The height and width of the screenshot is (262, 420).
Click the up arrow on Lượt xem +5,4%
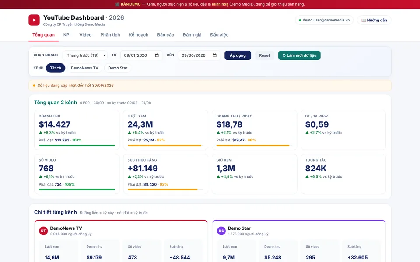(129, 133)
